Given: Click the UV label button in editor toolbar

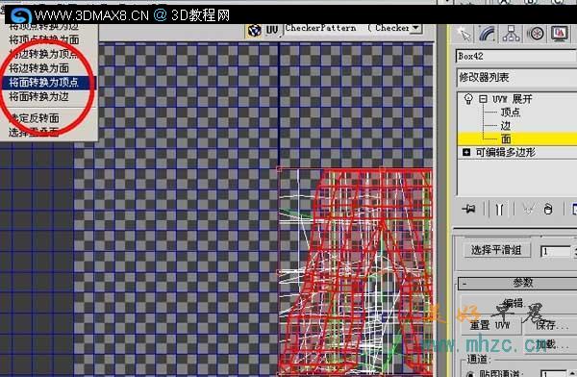Looking at the screenshot, I should click(x=272, y=30).
